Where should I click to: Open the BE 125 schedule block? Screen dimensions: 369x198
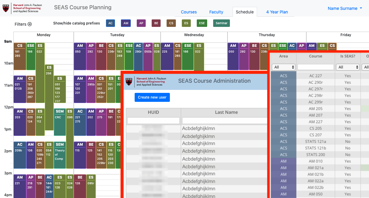tap(91, 155)
